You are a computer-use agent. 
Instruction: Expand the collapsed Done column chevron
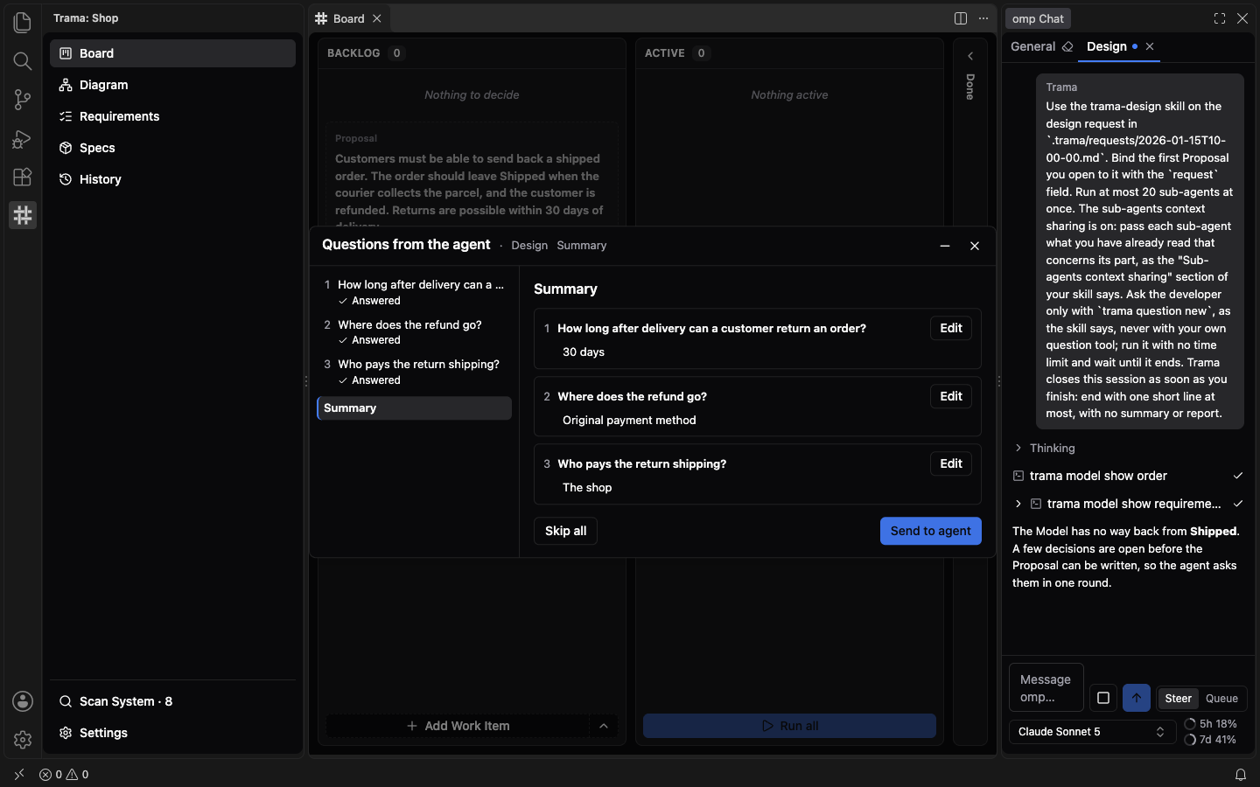click(x=970, y=56)
